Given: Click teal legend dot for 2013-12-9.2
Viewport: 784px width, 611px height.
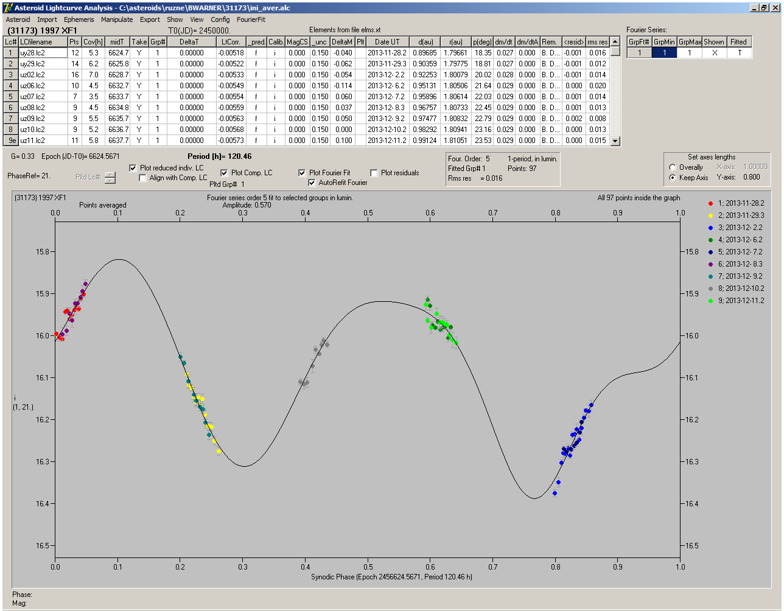Looking at the screenshot, I should [712, 276].
